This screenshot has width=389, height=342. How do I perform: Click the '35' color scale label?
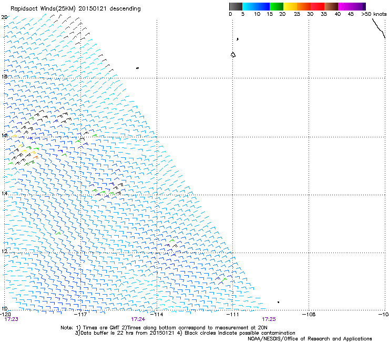click(324, 14)
